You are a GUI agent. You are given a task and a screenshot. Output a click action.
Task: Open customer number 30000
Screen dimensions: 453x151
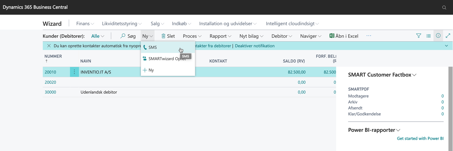coord(50,92)
